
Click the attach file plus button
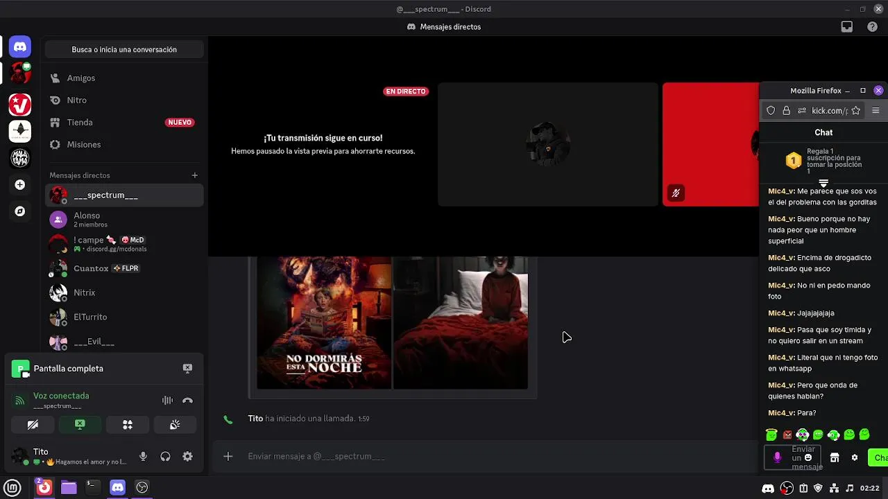tap(228, 456)
